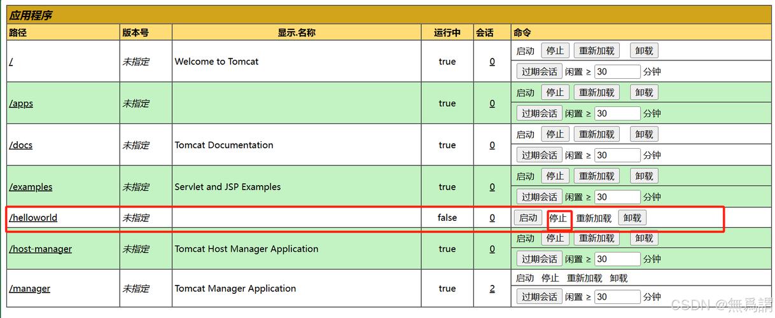Stop the Tomcat Documentation application
Screen dimensions: 775x318
pyautogui.click(x=555, y=134)
